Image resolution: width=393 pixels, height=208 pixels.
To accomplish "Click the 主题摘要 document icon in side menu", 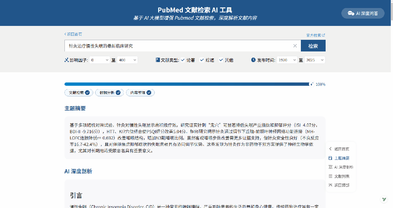I will (330, 158).
